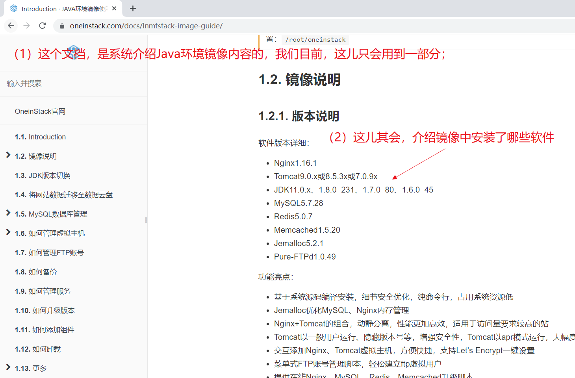The width and height of the screenshot is (575, 378).
Task: Open a new tab with the plus icon
Action: (133, 8)
